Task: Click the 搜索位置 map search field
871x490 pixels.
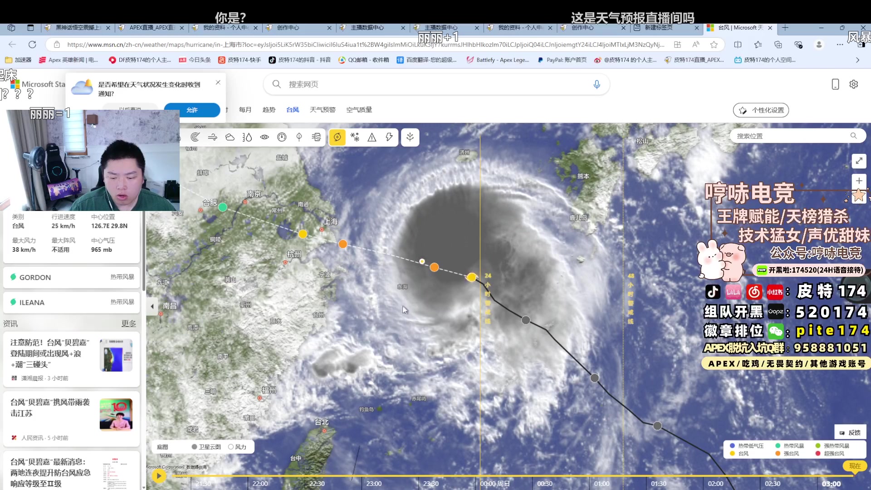Action: point(798,136)
